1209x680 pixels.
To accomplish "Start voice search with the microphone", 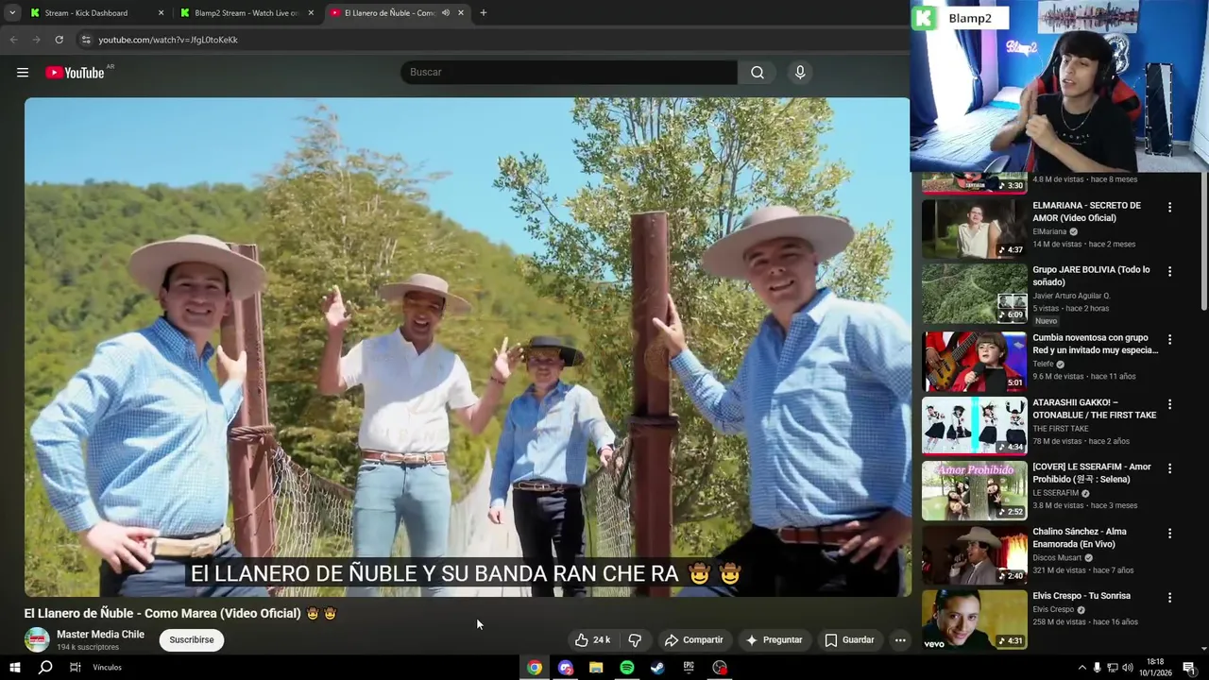I will tap(800, 73).
